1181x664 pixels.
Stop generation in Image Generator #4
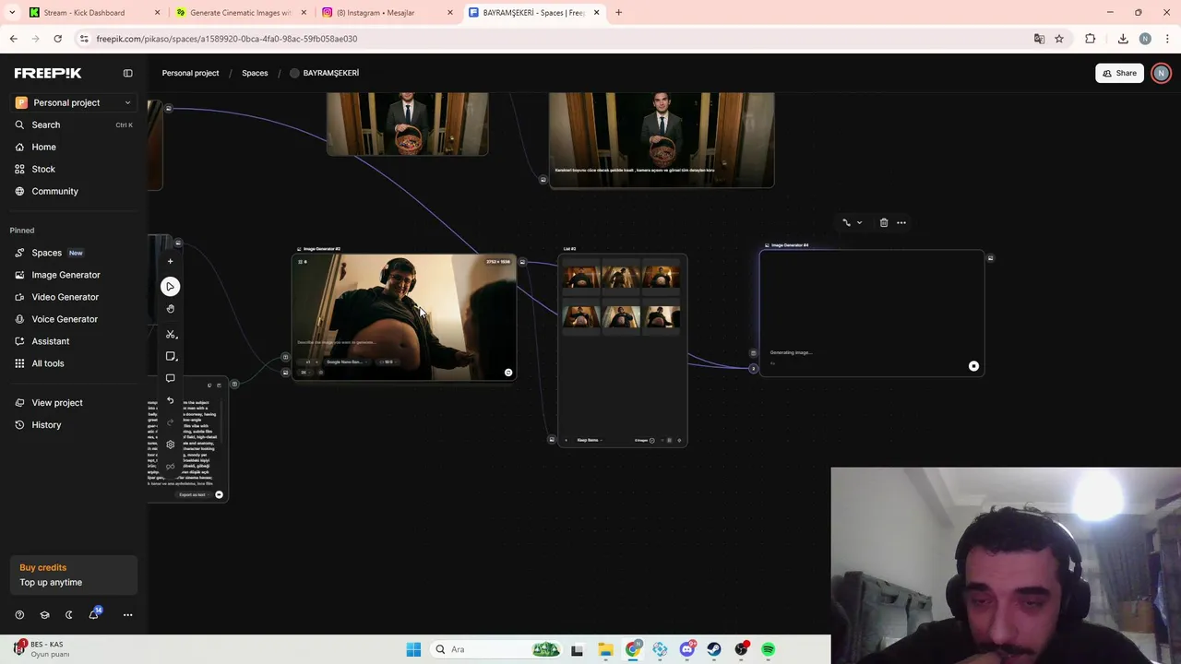coord(973,366)
